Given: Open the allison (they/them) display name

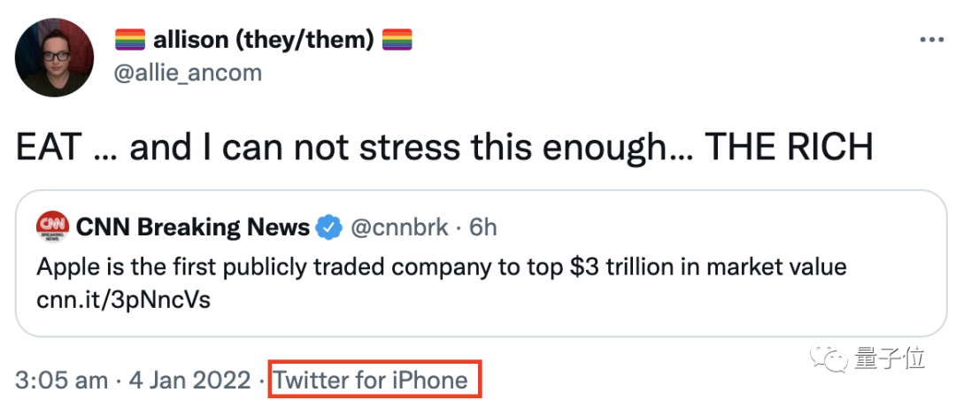Looking at the screenshot, I should pos(264,40).
